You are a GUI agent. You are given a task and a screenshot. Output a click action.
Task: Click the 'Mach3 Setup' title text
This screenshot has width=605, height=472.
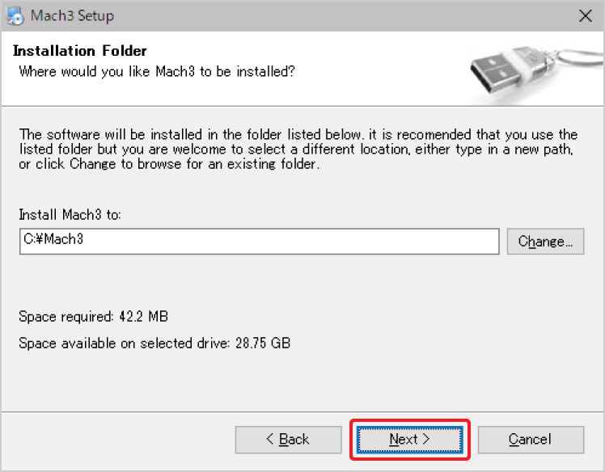pyautogui.click(x=72, y=15)
